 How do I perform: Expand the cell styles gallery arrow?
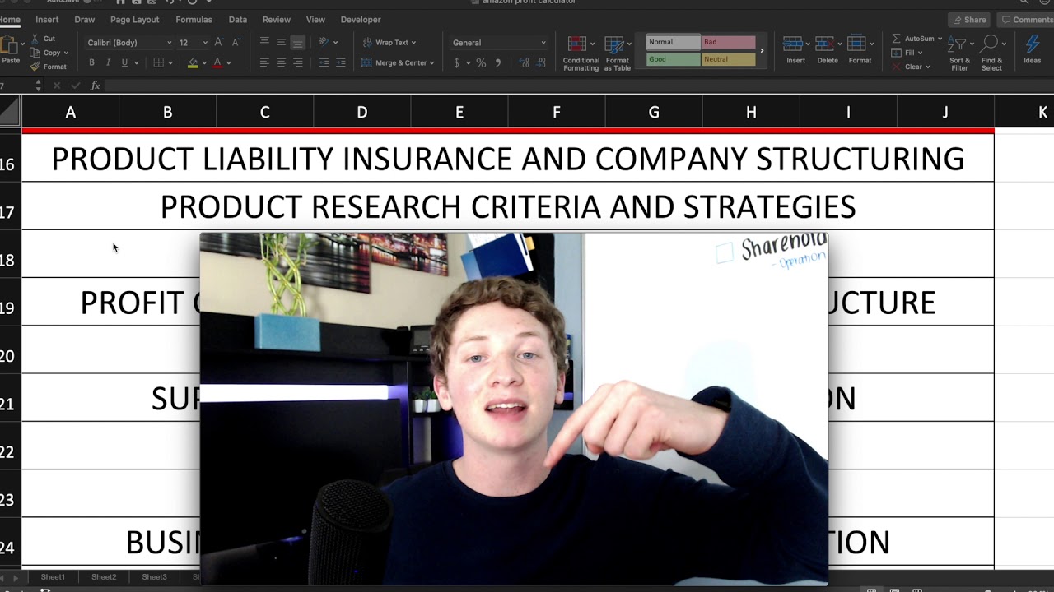coord(762,51)
